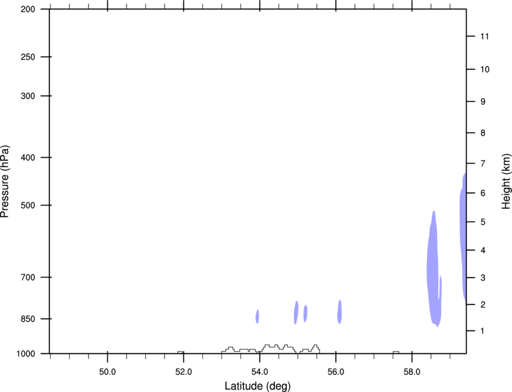Click the "Height (km)" axis title

pos(506,182)
